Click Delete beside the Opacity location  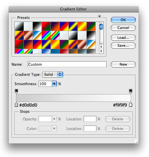pyautogui.click(x=118, y=119)
